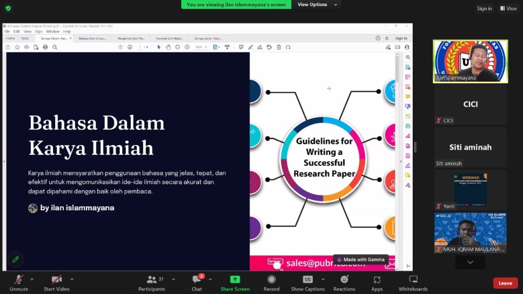
Task: Click the Sign in button at top
Action: tap(484, 9)
